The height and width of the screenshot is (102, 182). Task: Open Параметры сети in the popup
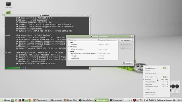(x=150, y=92)
